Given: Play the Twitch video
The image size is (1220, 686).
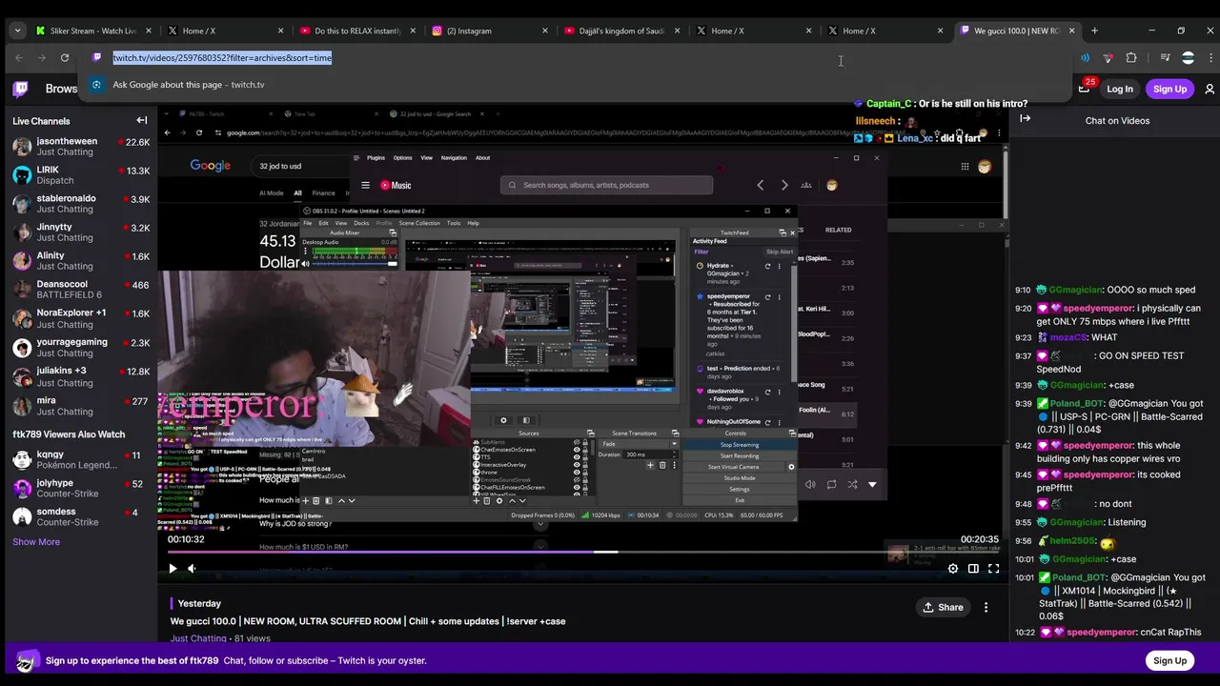Looking at the screenshot, I should [x=173, y=569].
